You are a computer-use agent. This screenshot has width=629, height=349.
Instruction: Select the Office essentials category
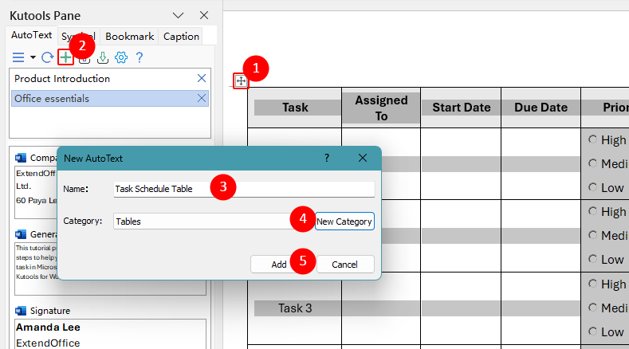pos(109,98)
